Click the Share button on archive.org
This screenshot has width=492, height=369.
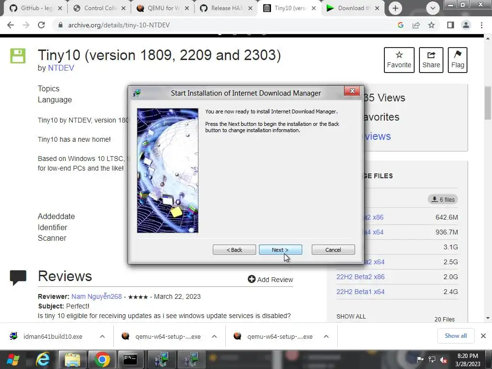coord(431,60)
